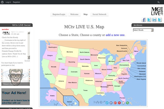Choose Colorado on the map
The width and height of the screenshot is (164, 109).
pyautogui.click(x=74, y=72)
